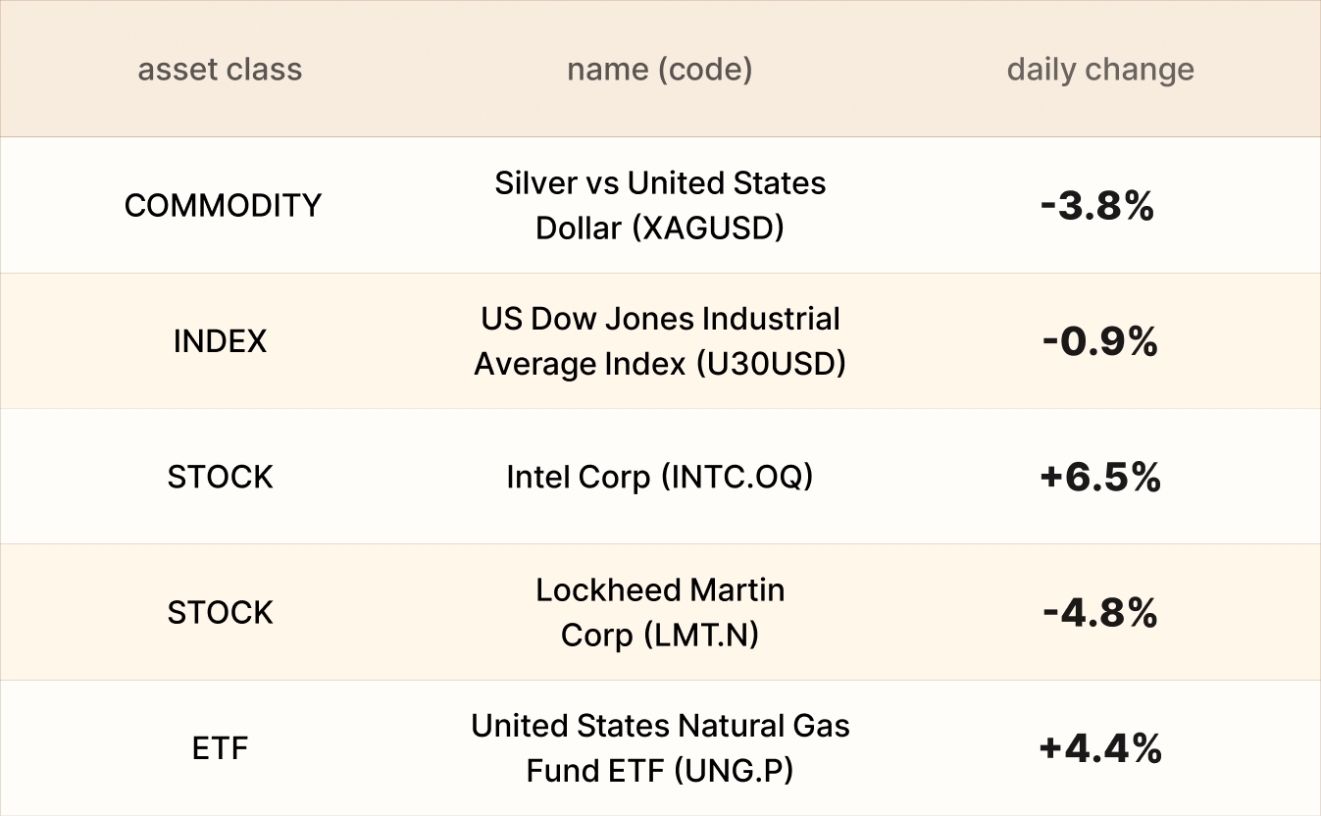The width and height of the screenshot is (1321, 816).
Task: Select the STOCK cell beside Lockheed Martin
Action: click(x=220, y=612)
